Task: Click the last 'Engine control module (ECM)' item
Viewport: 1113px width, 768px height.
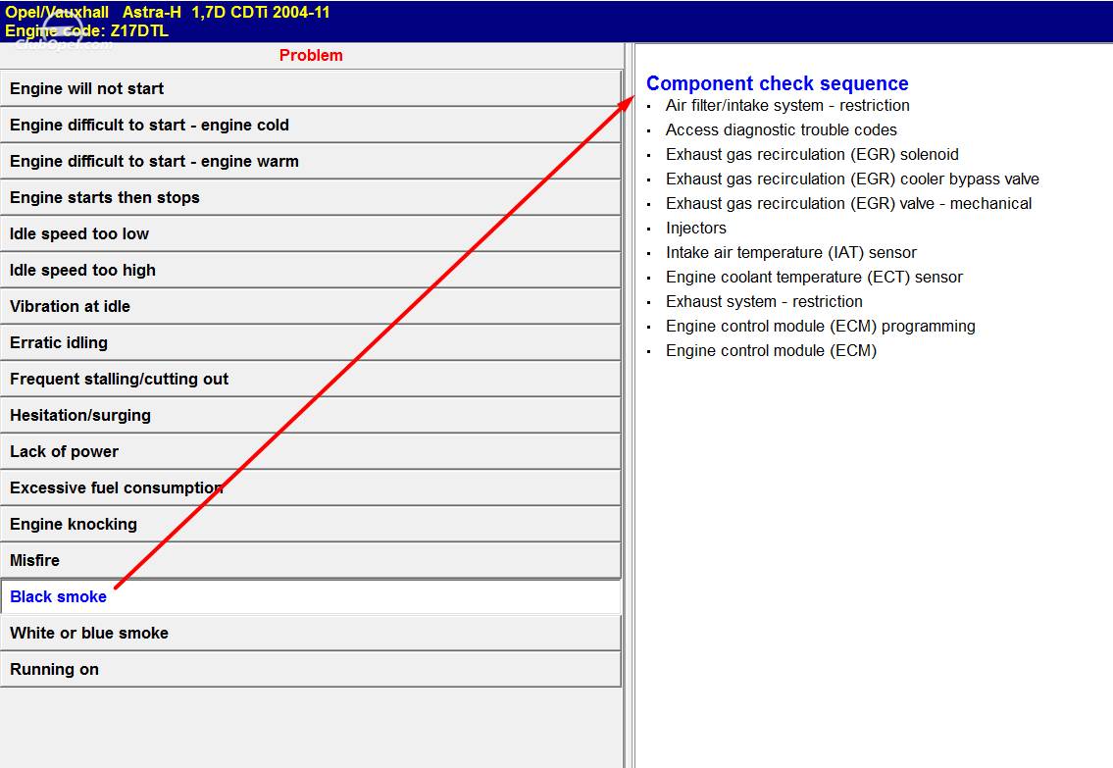Action: coord(771,350)
